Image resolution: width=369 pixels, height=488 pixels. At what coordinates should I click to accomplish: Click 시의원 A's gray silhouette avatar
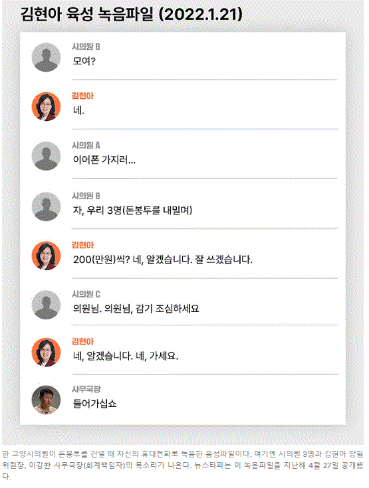[46, 156]
